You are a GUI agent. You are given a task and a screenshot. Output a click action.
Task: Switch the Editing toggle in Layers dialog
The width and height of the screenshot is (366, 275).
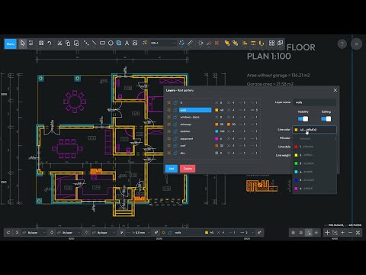coord(326,118)
